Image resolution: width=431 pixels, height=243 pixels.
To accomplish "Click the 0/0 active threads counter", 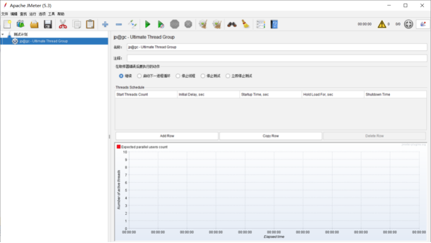I will click(398, 24).
